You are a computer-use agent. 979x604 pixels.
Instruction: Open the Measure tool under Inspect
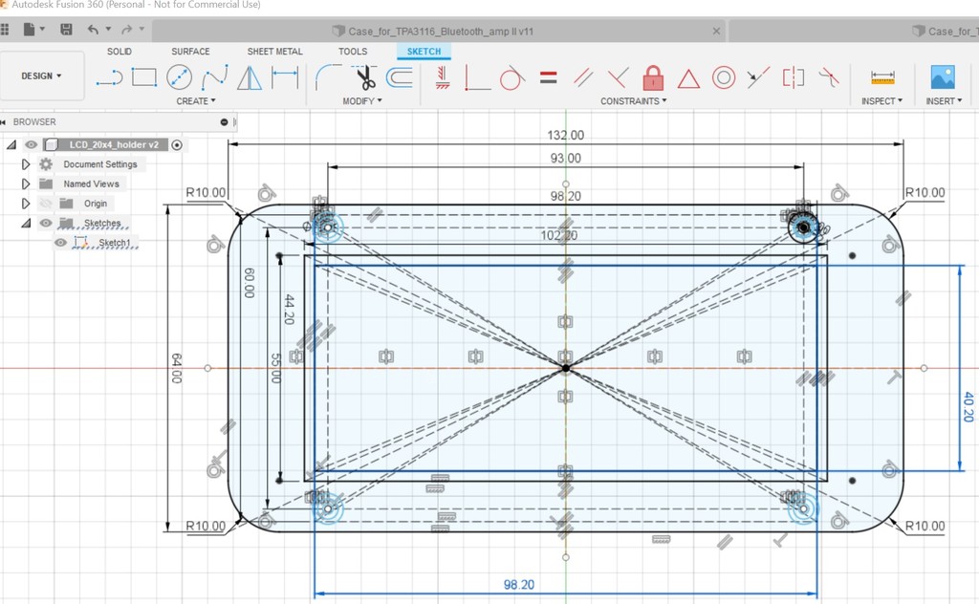click(x=880, y=78)
